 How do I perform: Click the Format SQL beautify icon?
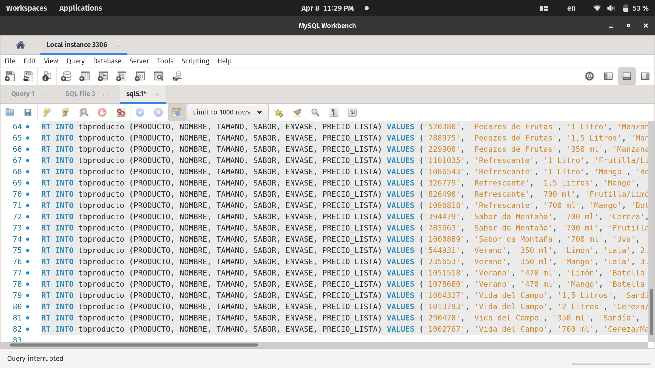[x=296, y=112]
